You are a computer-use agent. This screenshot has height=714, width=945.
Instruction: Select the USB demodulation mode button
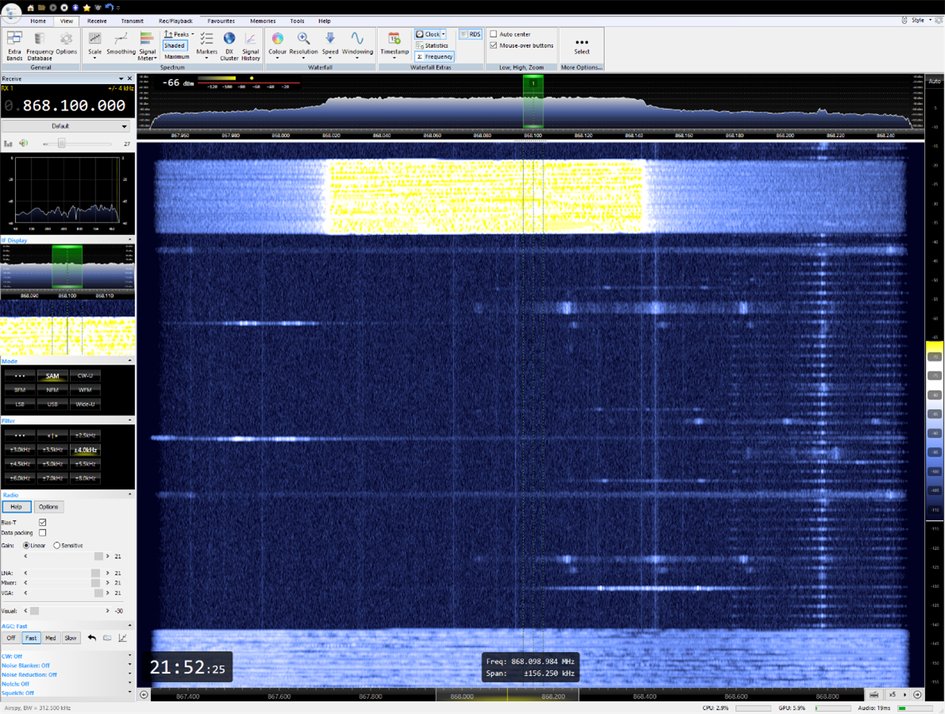pos(52,404)
